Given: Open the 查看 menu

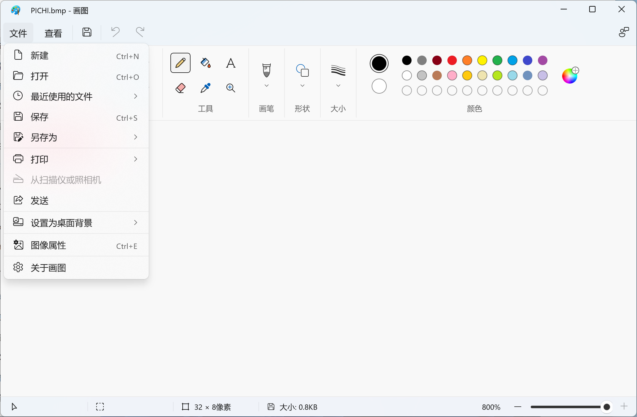Looking at the screenshot, I should pos(53,33).
